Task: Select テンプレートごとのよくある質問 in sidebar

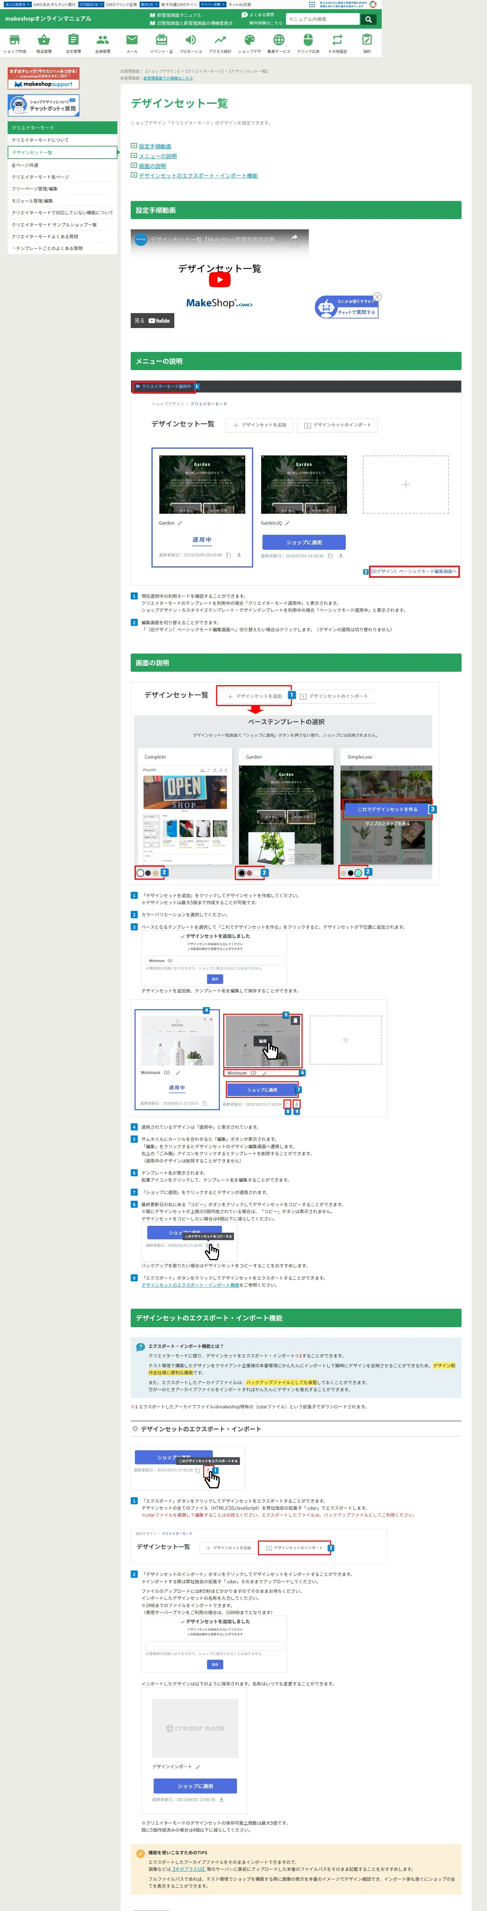Action: tap(62, 248)
